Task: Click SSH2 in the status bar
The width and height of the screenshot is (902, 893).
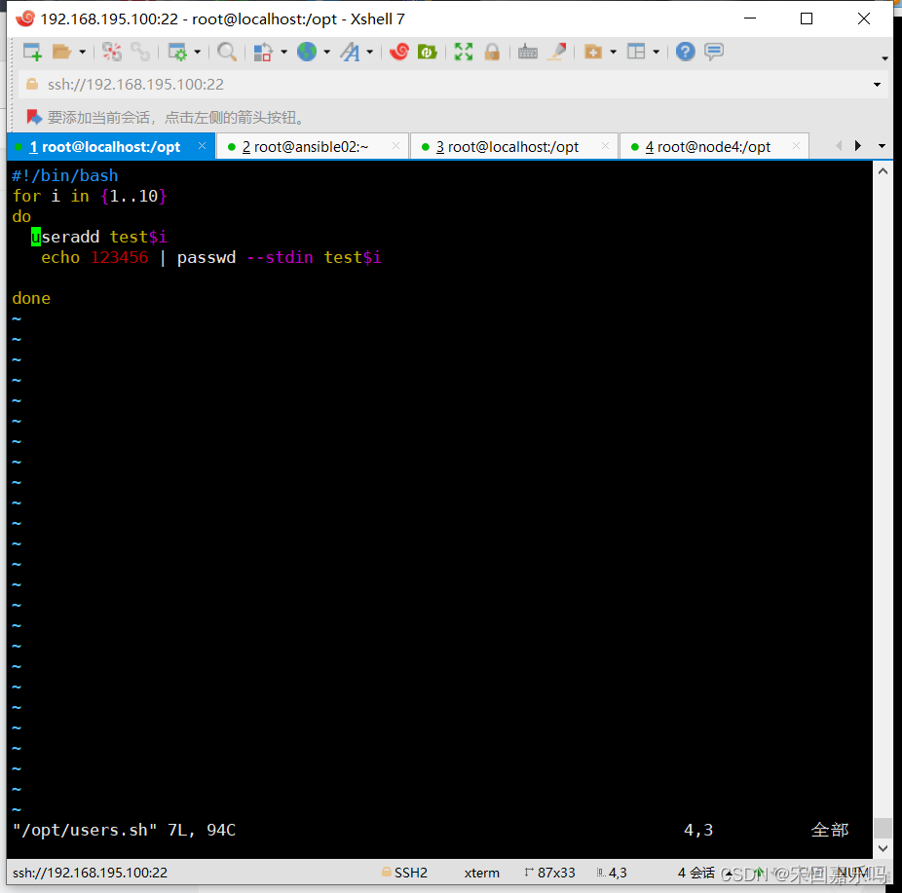Action: [x=405, y=873]
